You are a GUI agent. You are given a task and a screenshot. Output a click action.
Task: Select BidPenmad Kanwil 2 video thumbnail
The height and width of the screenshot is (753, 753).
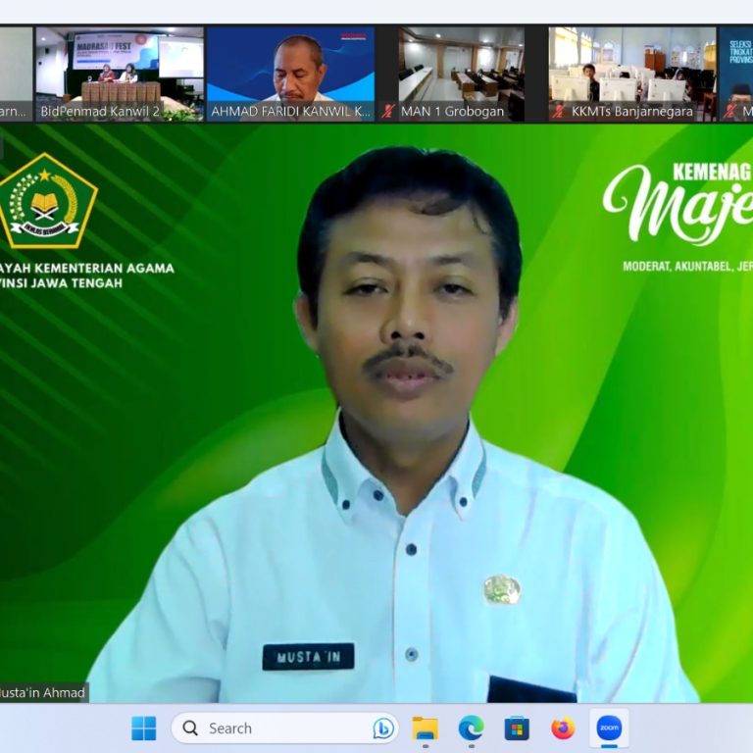[120, 74]
